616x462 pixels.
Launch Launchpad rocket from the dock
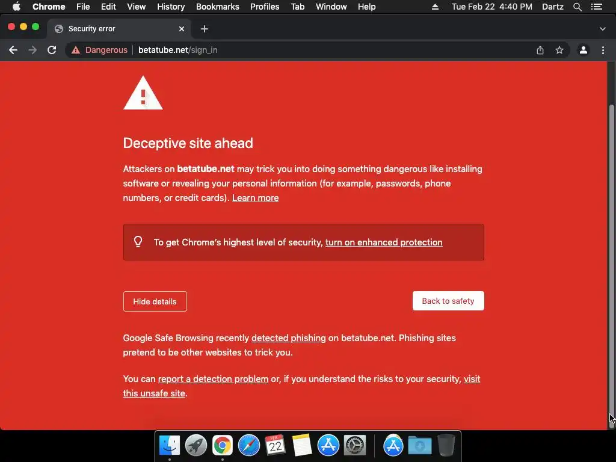tap(196, 446)
